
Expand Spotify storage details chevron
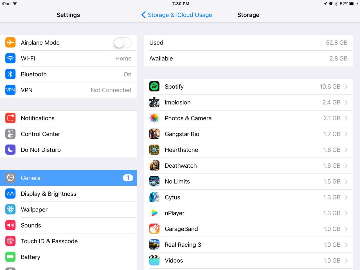[x=346, y=87]
